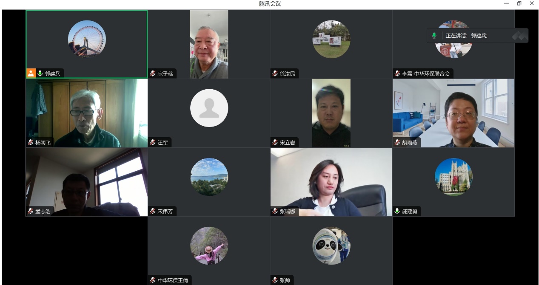Select 张瑞娜's video feed
The image size is (539, 285).
coord(331,182)
